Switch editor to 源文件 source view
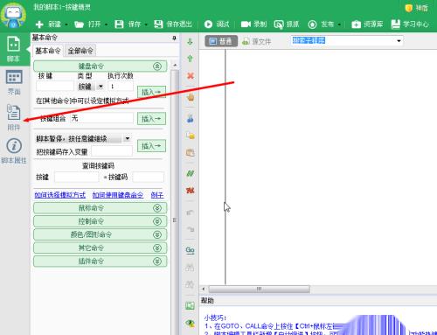437x335 pixels. 257,41
